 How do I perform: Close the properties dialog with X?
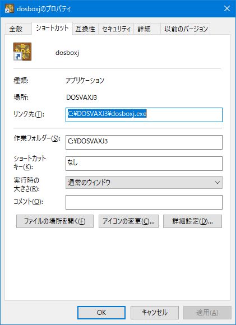pos(227,8)
